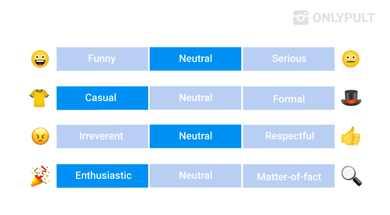Choose the Matter-of-fact tone option
This screenshot has height=215, width=390.
click(x=289, y=176)
